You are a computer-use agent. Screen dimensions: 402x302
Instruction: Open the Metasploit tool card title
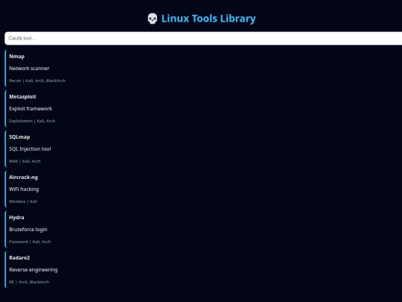[22, 97]
